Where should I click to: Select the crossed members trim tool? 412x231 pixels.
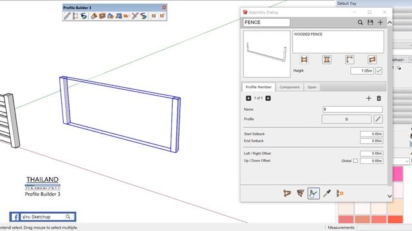click(135, 16)
